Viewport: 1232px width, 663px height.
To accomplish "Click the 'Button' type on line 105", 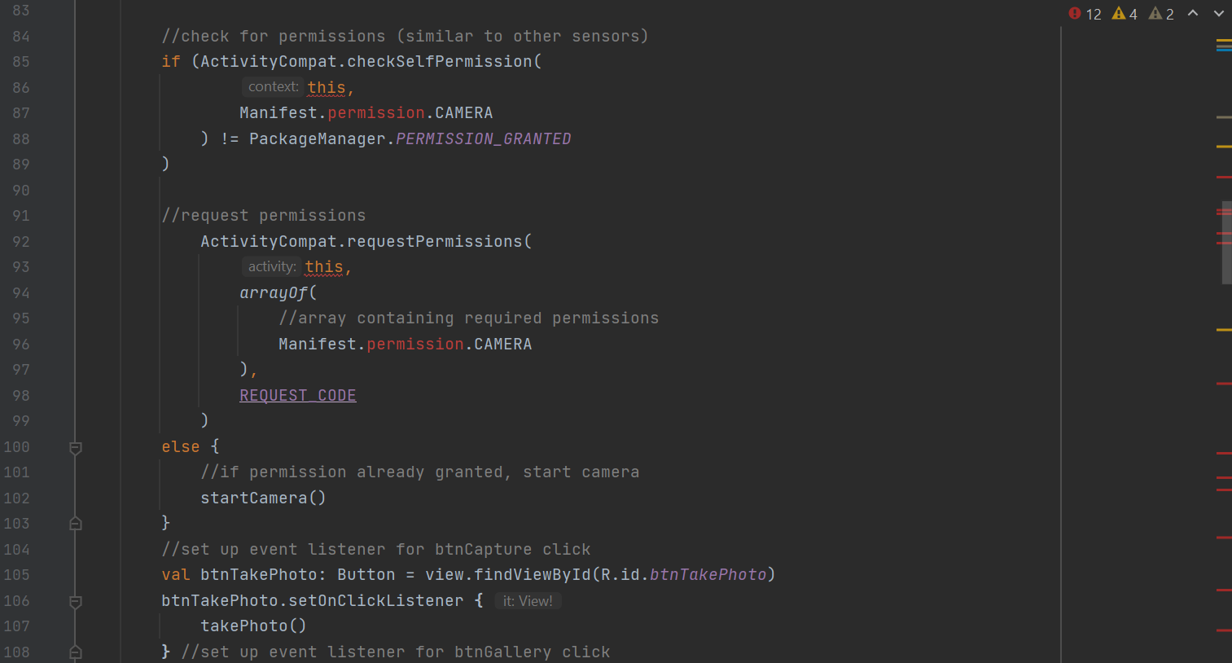I will 366,575.
